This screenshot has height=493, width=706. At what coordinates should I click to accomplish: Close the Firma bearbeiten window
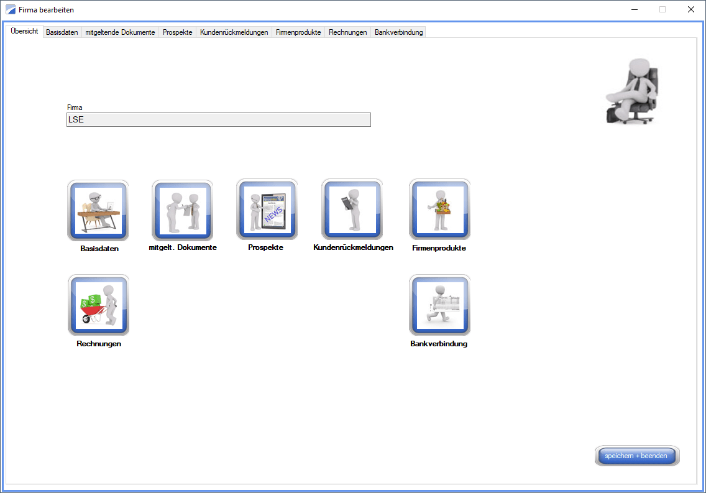[x=691, y=10]
